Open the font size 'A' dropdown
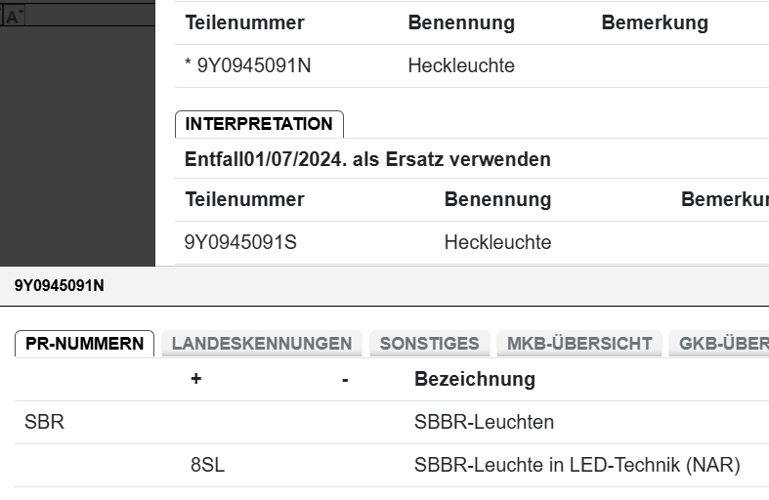 point(14,17)
